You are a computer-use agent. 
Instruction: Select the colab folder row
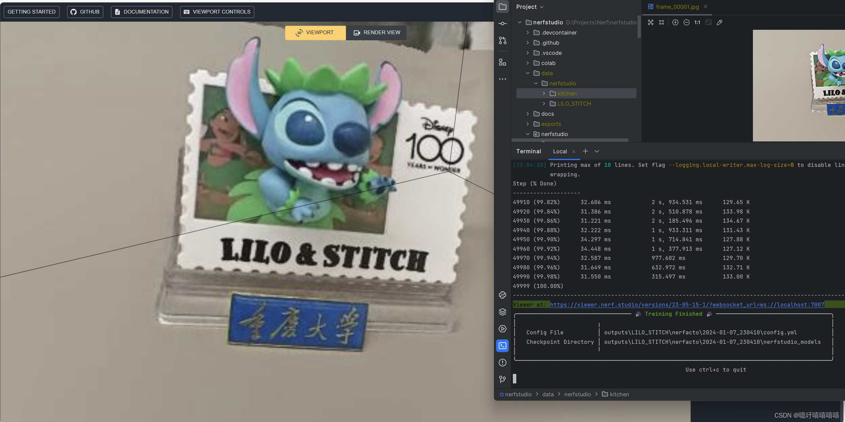click(x=576, y=63)
